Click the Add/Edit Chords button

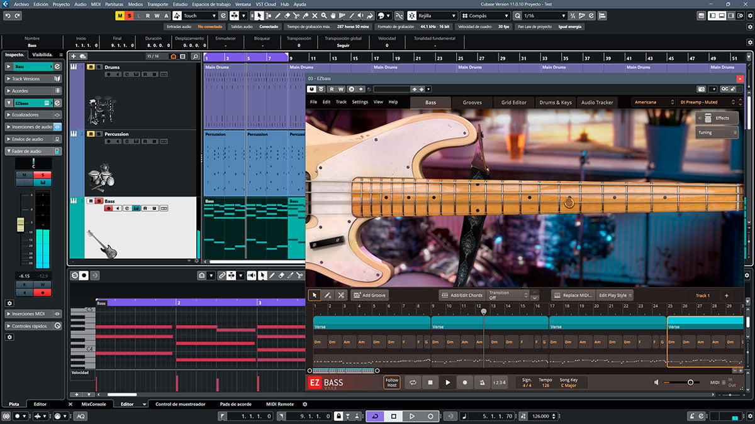click(x=461, y=295)
